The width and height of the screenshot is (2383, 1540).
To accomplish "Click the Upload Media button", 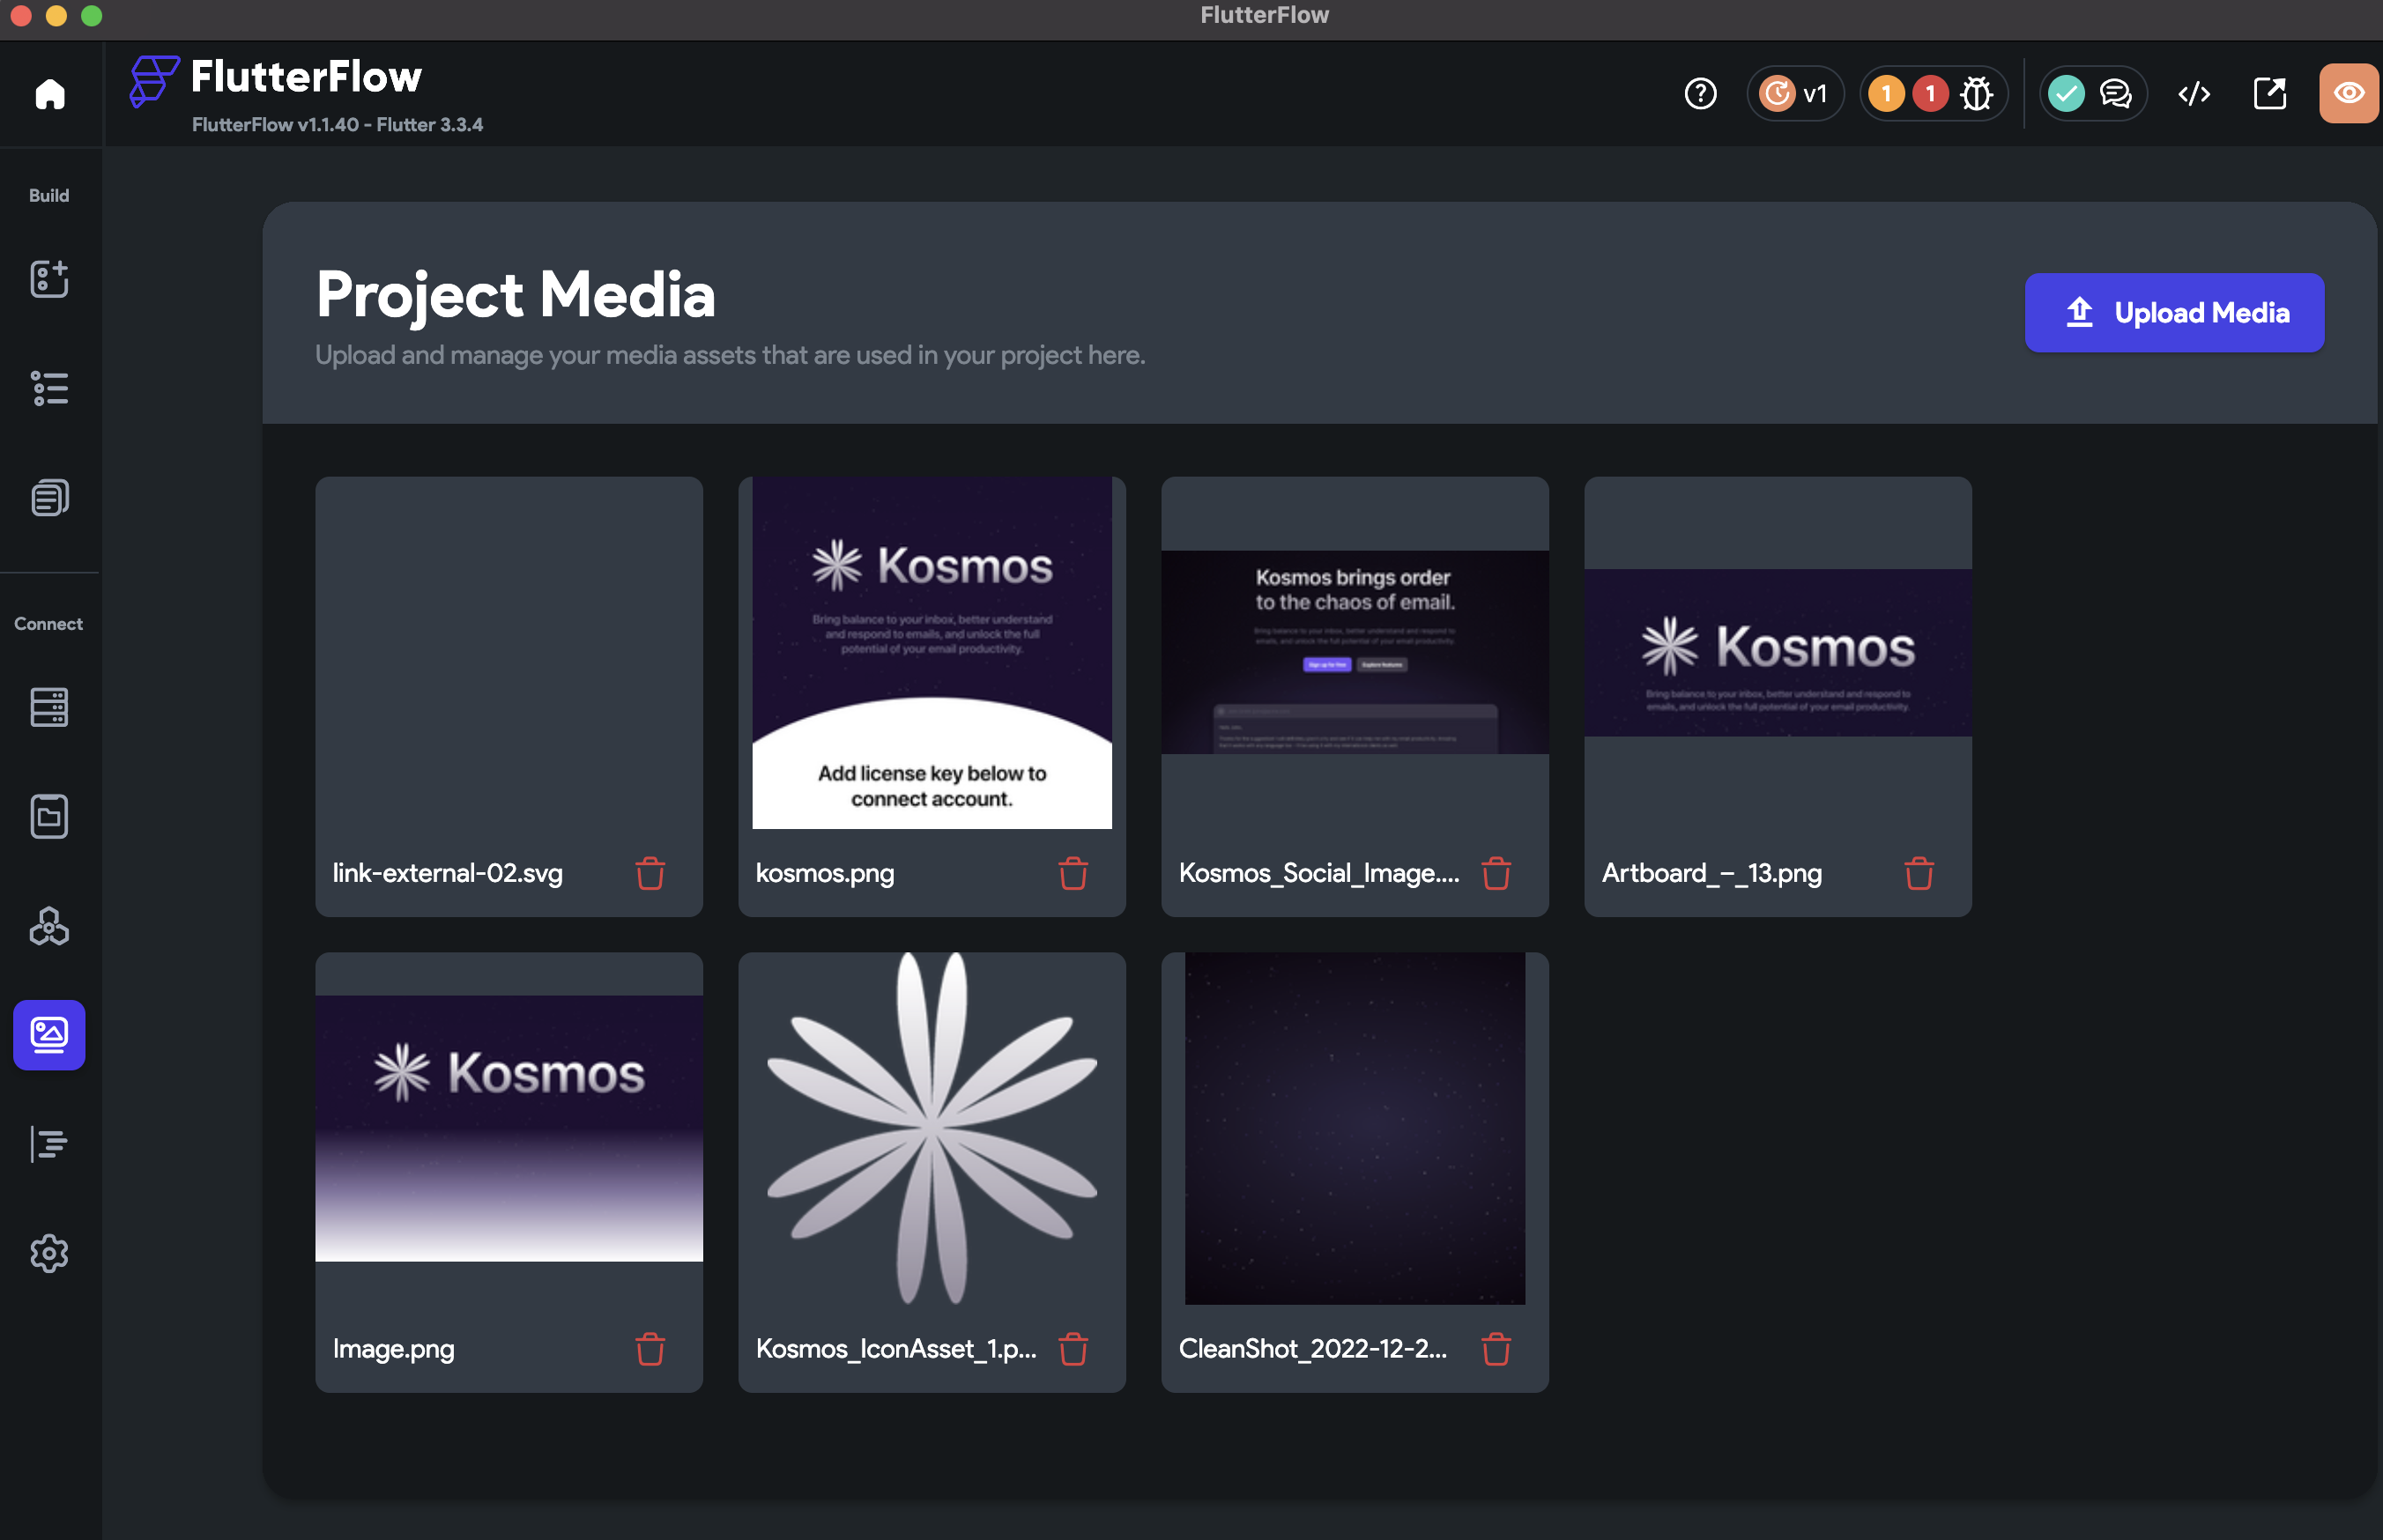I will 2174,312.
